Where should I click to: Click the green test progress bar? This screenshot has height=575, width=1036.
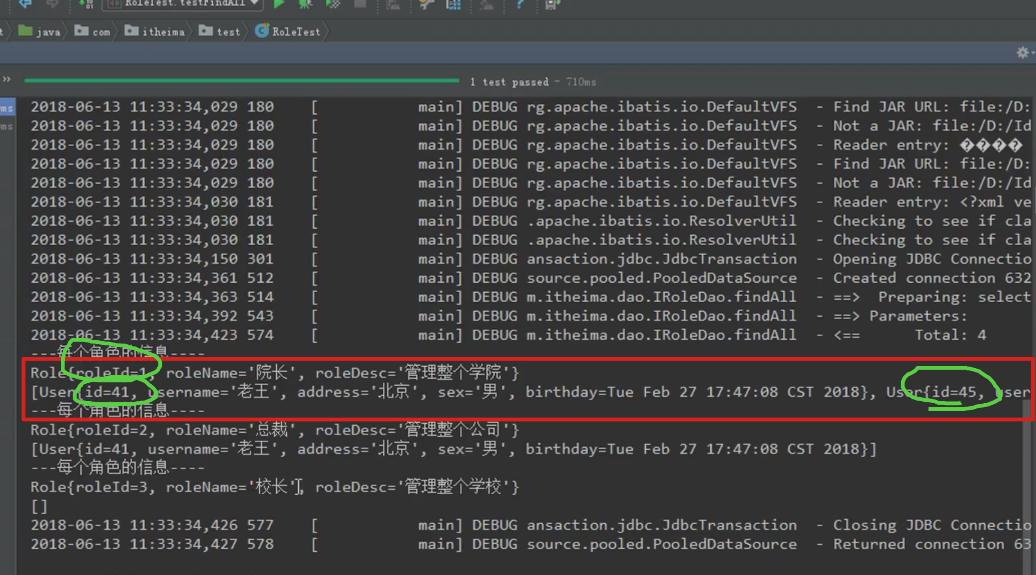pos(241,81)
